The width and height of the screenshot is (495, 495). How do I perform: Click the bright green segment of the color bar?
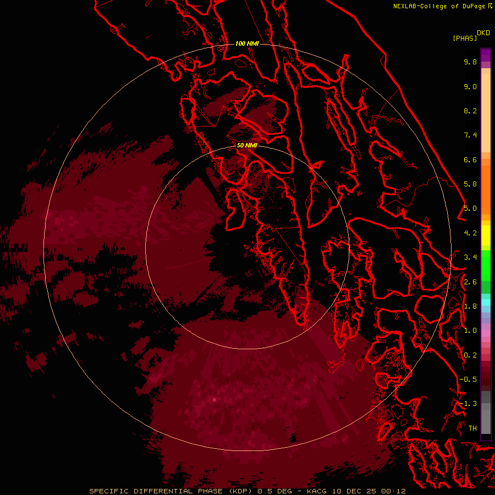pyautogui.click(x=486, y=266)
